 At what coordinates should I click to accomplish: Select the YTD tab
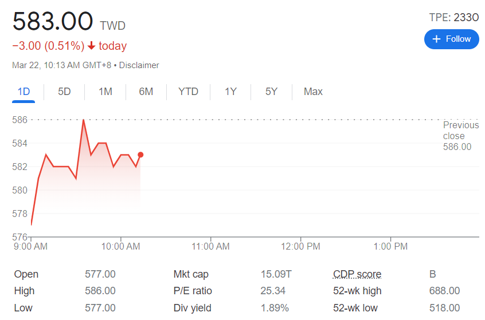point(188,92)
